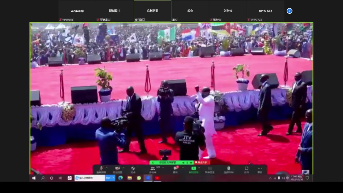Expand the video options arrow beside camera
The width and height of the screenshot is (343, 193).
click(x=124, y=168)
